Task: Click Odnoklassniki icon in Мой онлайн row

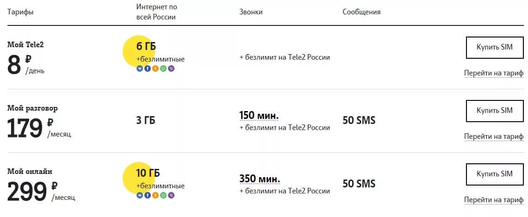Action: click(x=155, y=195)
